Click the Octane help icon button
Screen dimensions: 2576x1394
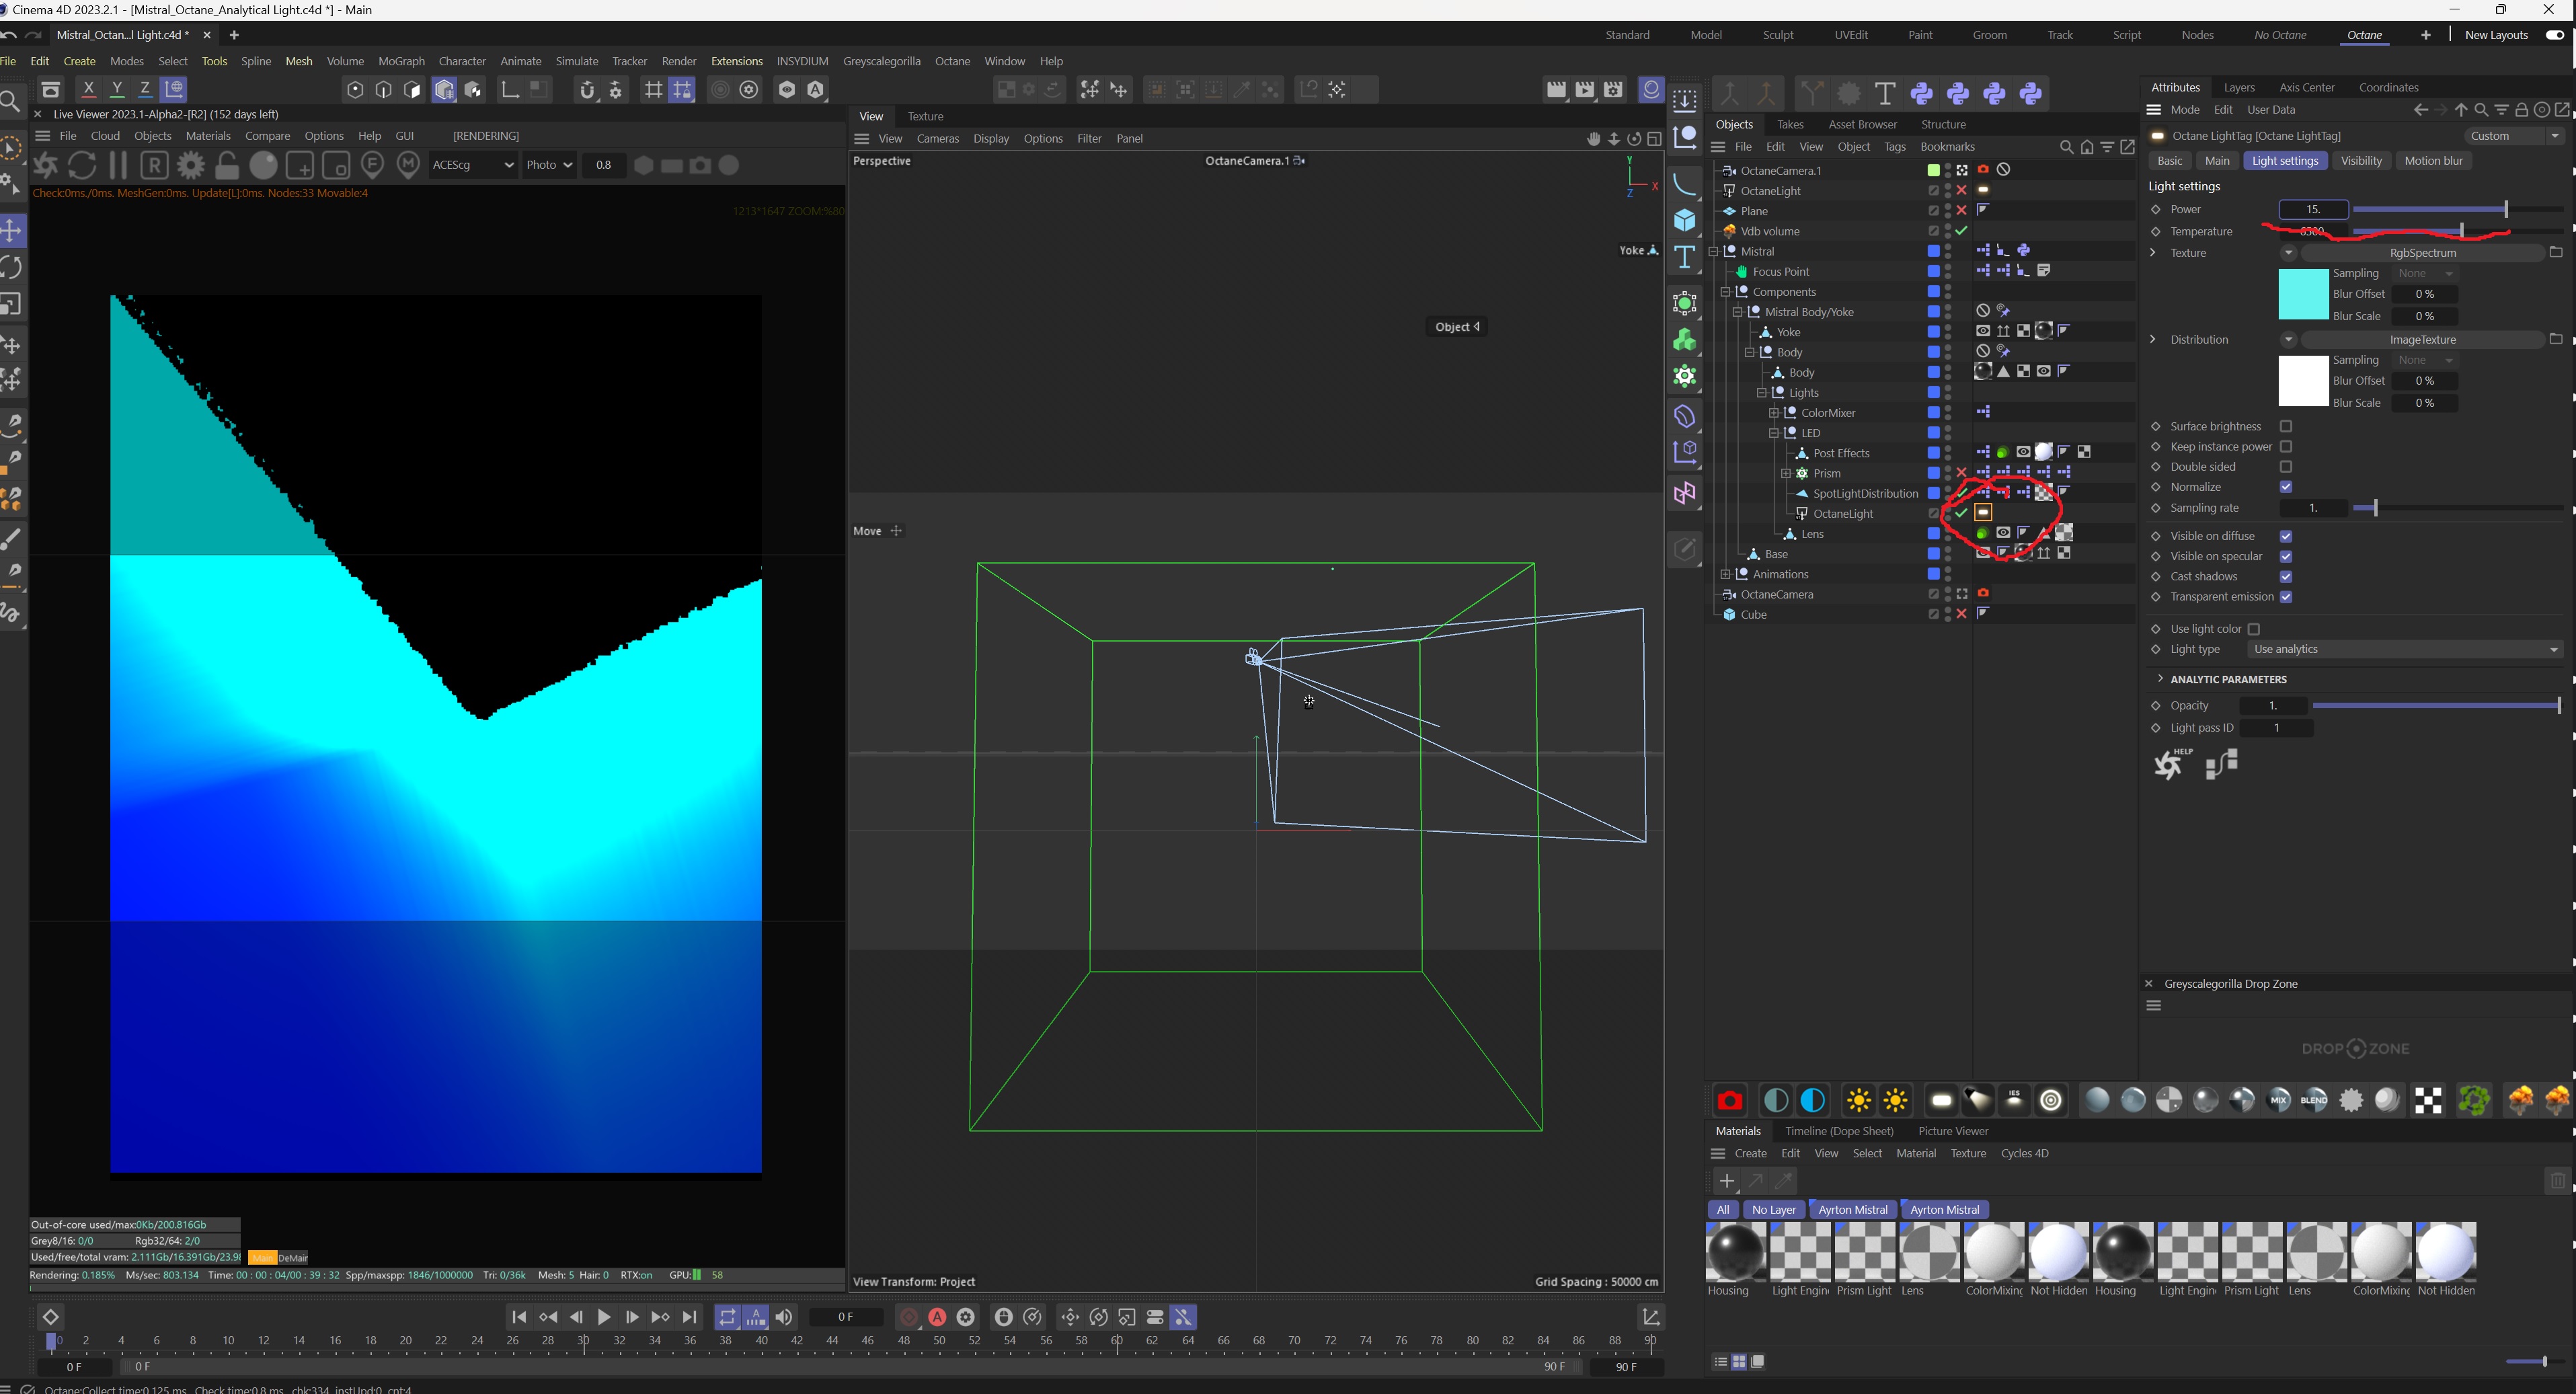[2169, 765]
